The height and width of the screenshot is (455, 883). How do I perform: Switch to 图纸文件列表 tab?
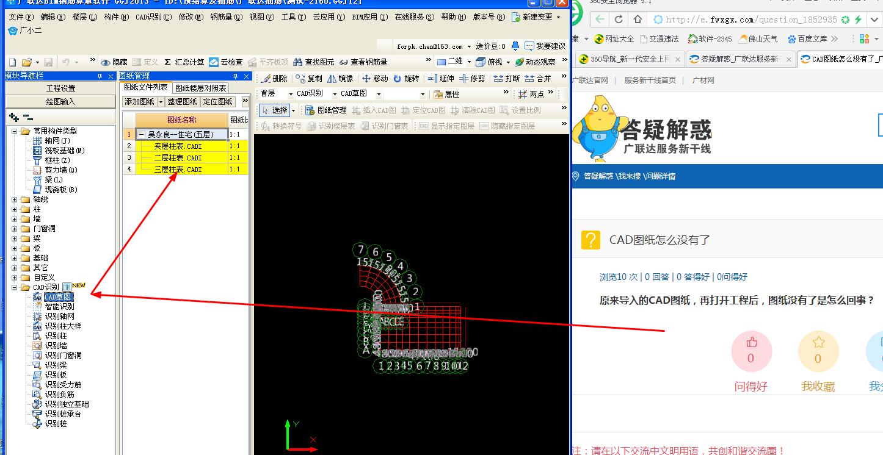(x=146, y=88)
